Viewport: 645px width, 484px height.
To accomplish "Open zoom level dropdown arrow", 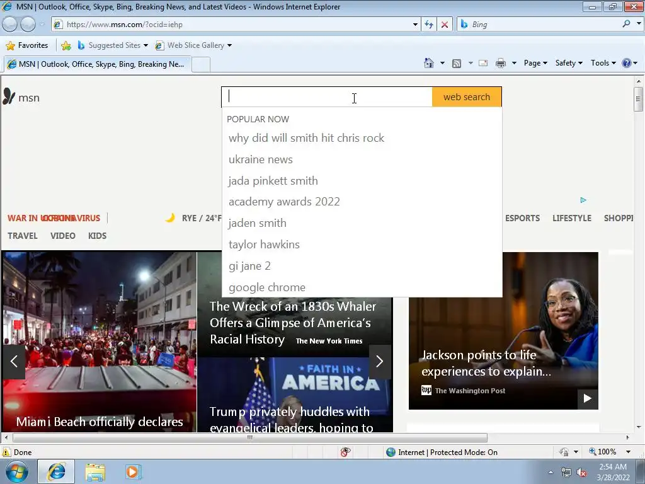I will point(628,452).
